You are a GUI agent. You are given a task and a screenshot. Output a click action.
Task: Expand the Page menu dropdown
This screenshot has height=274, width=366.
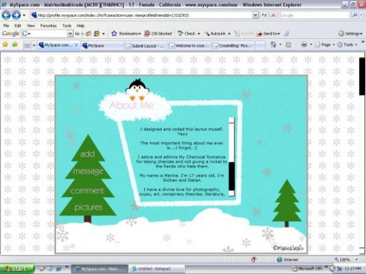pos(325,45)
